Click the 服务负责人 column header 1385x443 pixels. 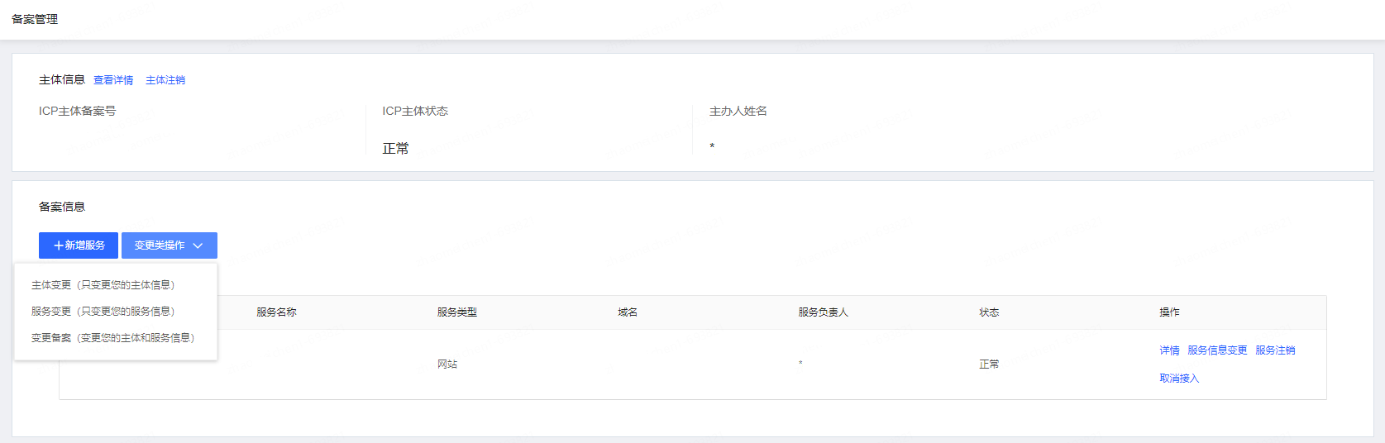[x=823, y=312]
